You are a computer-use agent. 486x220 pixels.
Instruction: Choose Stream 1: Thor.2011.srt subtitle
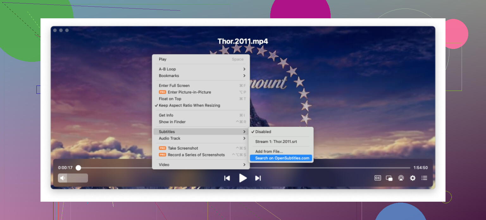(282, 142)
